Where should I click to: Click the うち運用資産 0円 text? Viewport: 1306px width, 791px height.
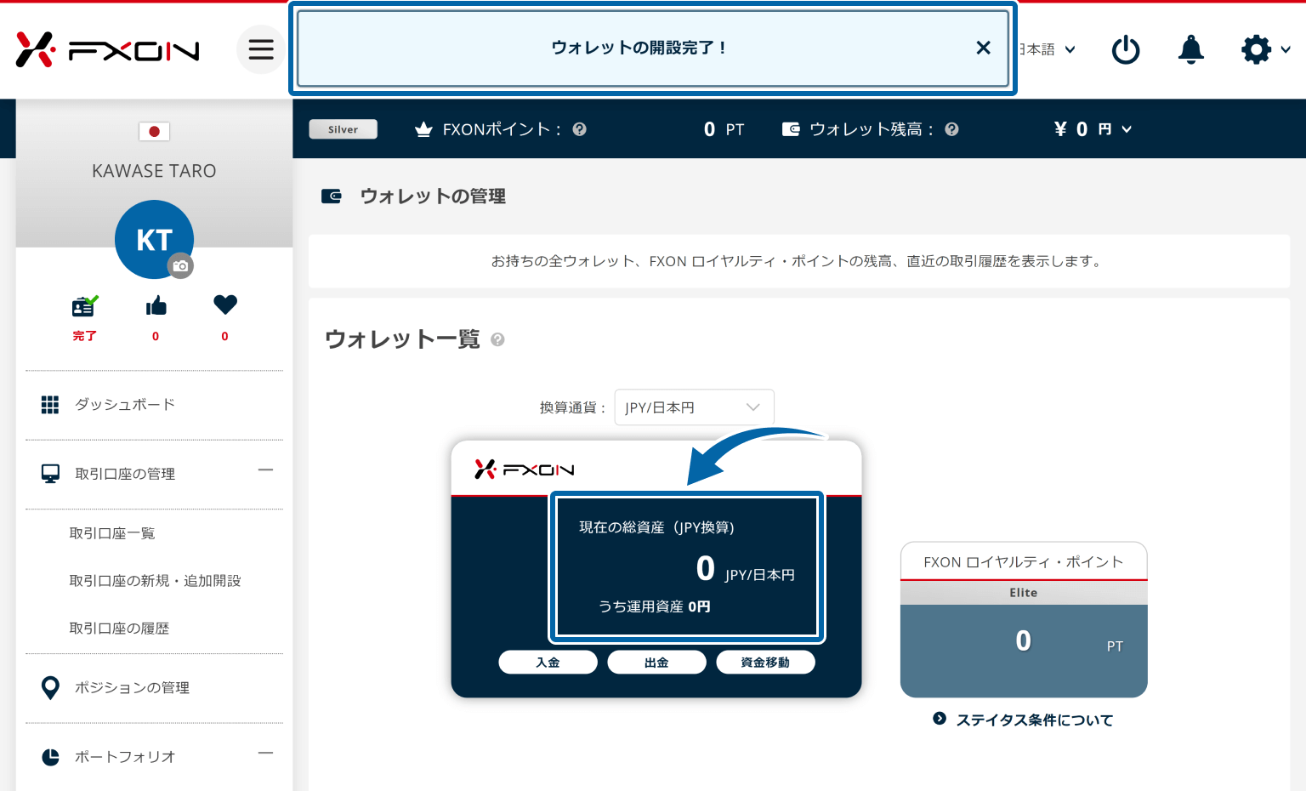tap(655, 606)
